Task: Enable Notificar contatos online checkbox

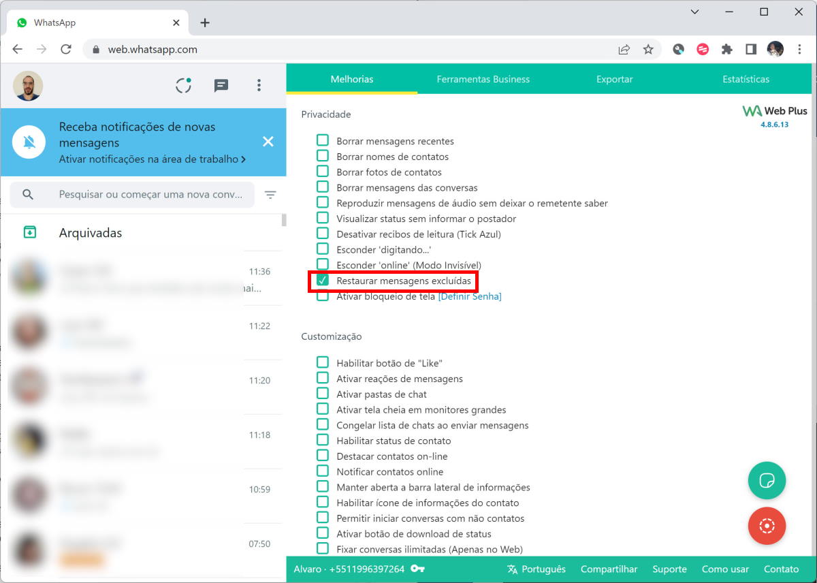Action: click(323, 471)
